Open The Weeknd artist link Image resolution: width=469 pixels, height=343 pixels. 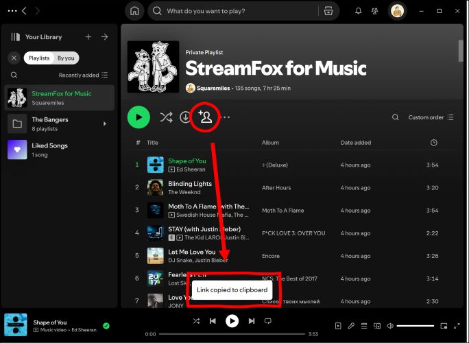pyautogui.click(x=184, y=192)
